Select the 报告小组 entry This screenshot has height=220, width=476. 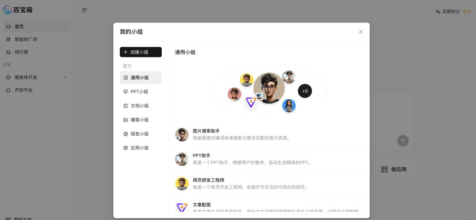click(141, 134)
